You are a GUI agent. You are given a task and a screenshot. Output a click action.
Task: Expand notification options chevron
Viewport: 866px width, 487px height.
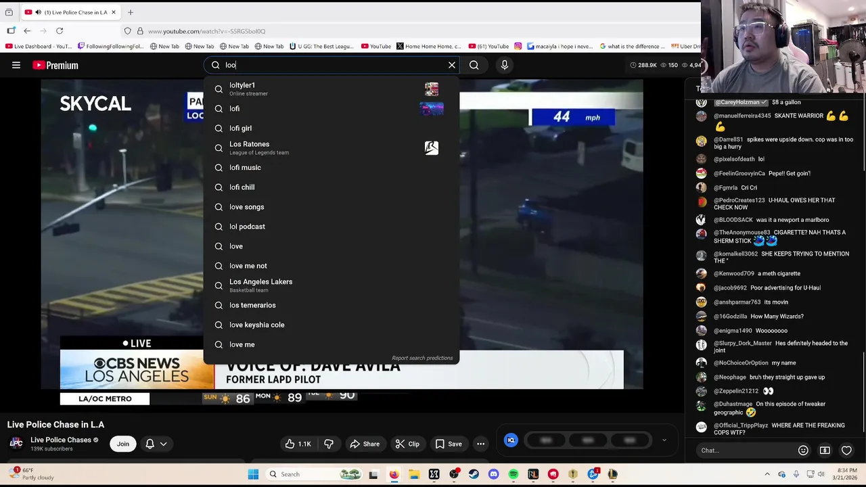[x=164, y=444]
